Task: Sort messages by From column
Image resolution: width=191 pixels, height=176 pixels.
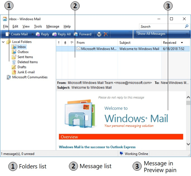Action: coord(96,42)
